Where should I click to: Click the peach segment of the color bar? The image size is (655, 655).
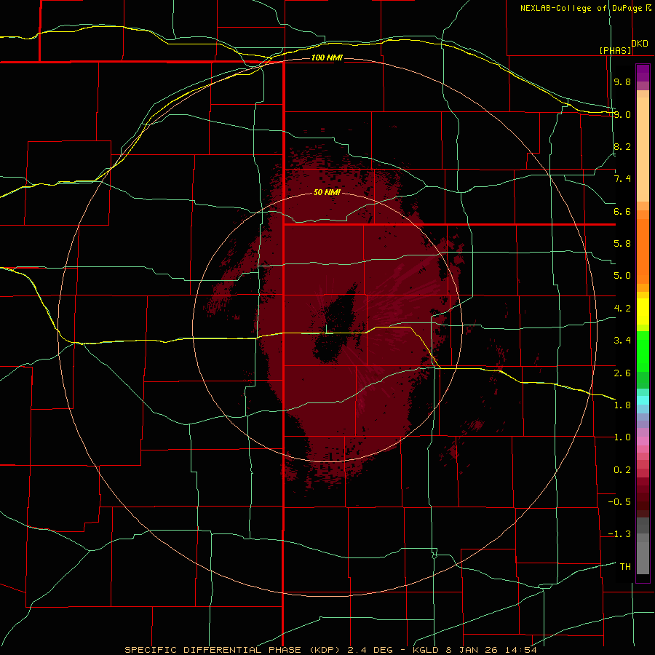point(643,146)
